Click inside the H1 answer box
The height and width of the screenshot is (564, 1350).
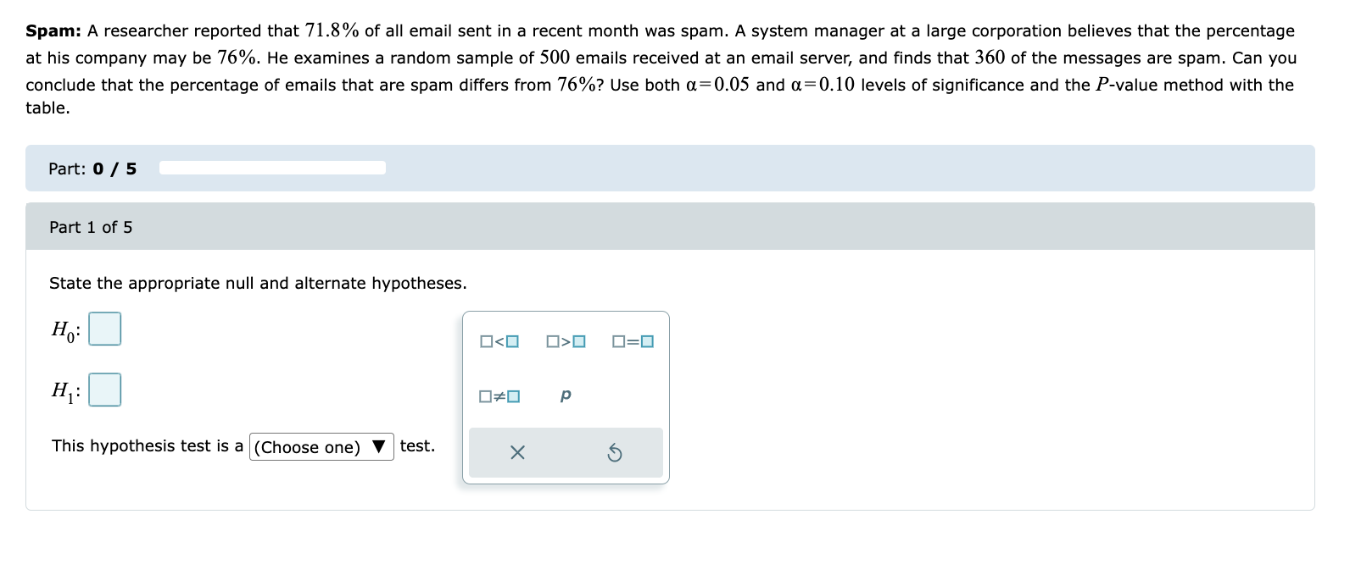(104, 390)
